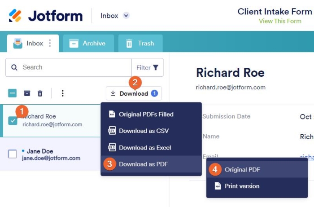
Task: Click the Archive tab box icon
Action: pos(74,43)
